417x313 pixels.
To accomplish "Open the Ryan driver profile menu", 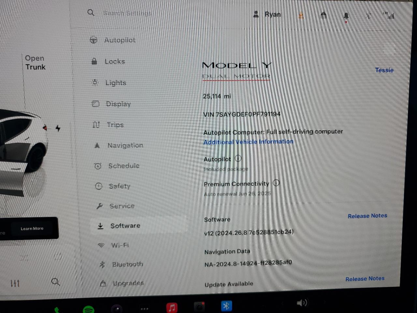I will coord(267,14).
